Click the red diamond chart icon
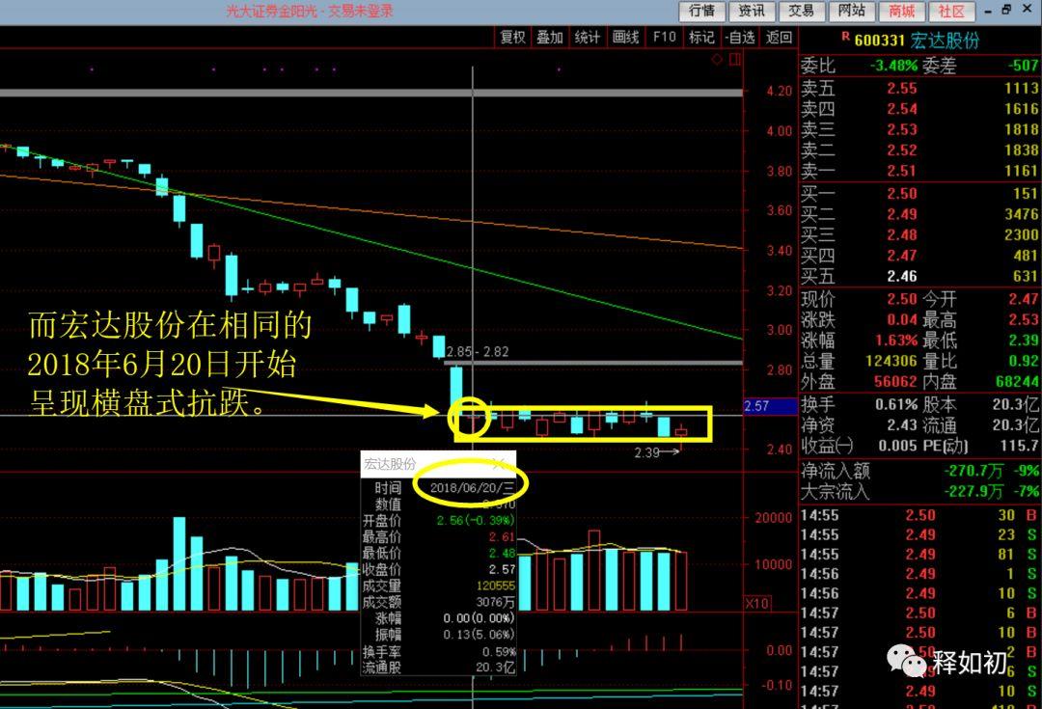This screenshot has height=709, width=1042. (x=717, y=59)
